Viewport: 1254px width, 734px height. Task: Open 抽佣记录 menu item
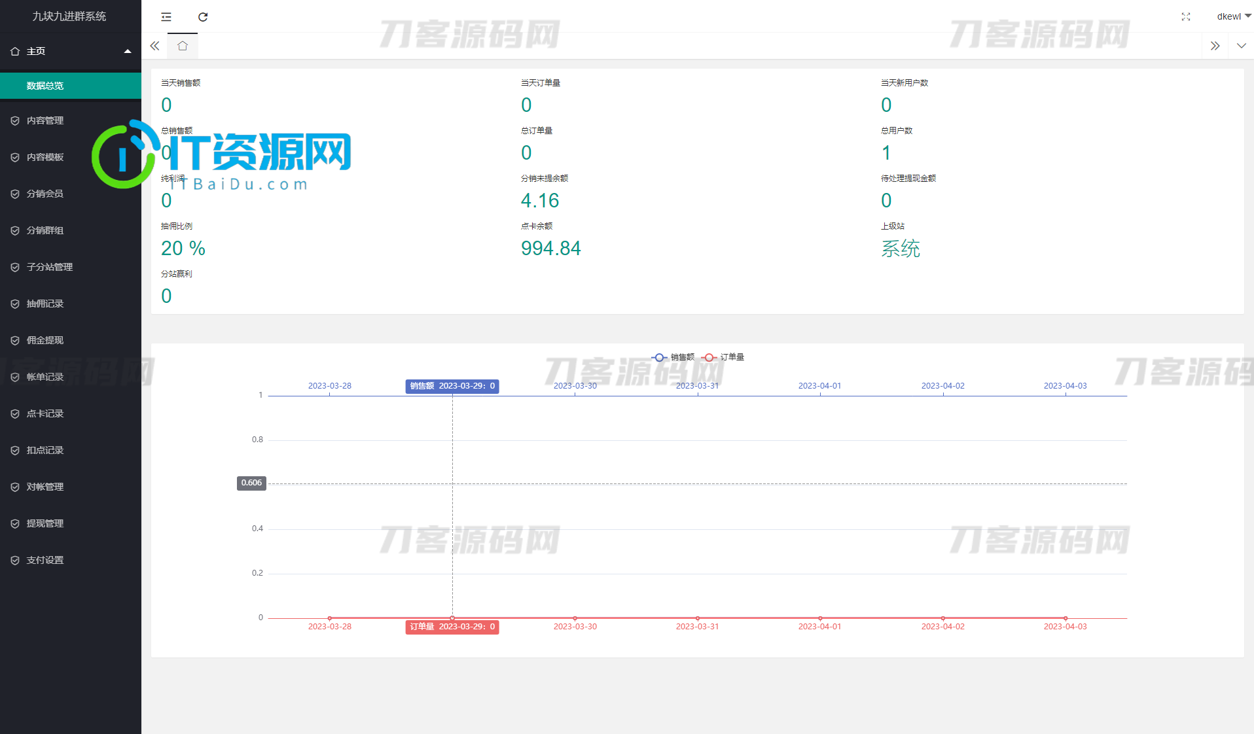pyautogui.click(x=71, y=304)
